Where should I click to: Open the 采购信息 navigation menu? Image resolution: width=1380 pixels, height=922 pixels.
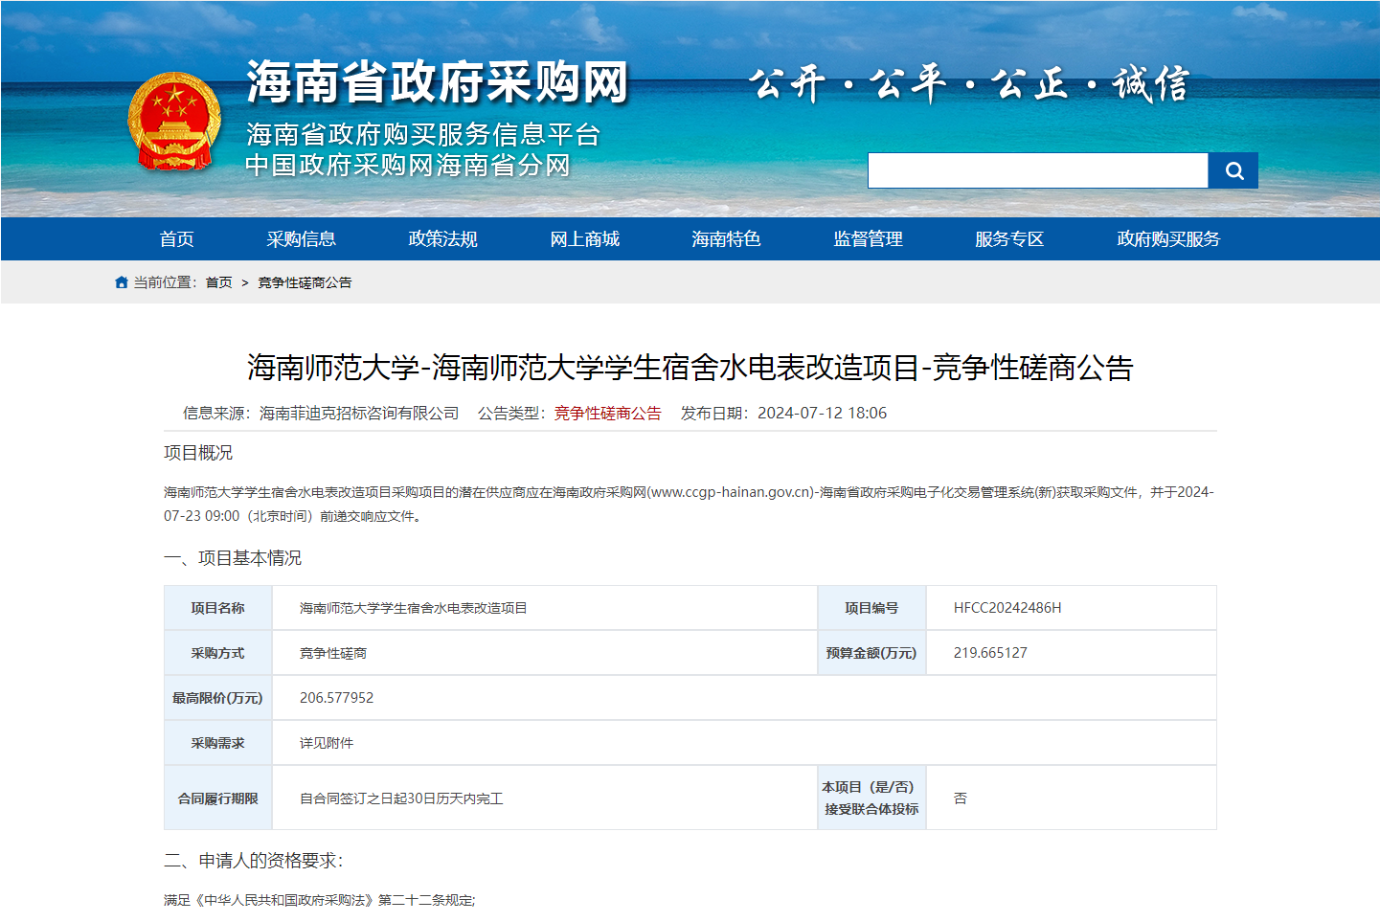tap(301, 239)
